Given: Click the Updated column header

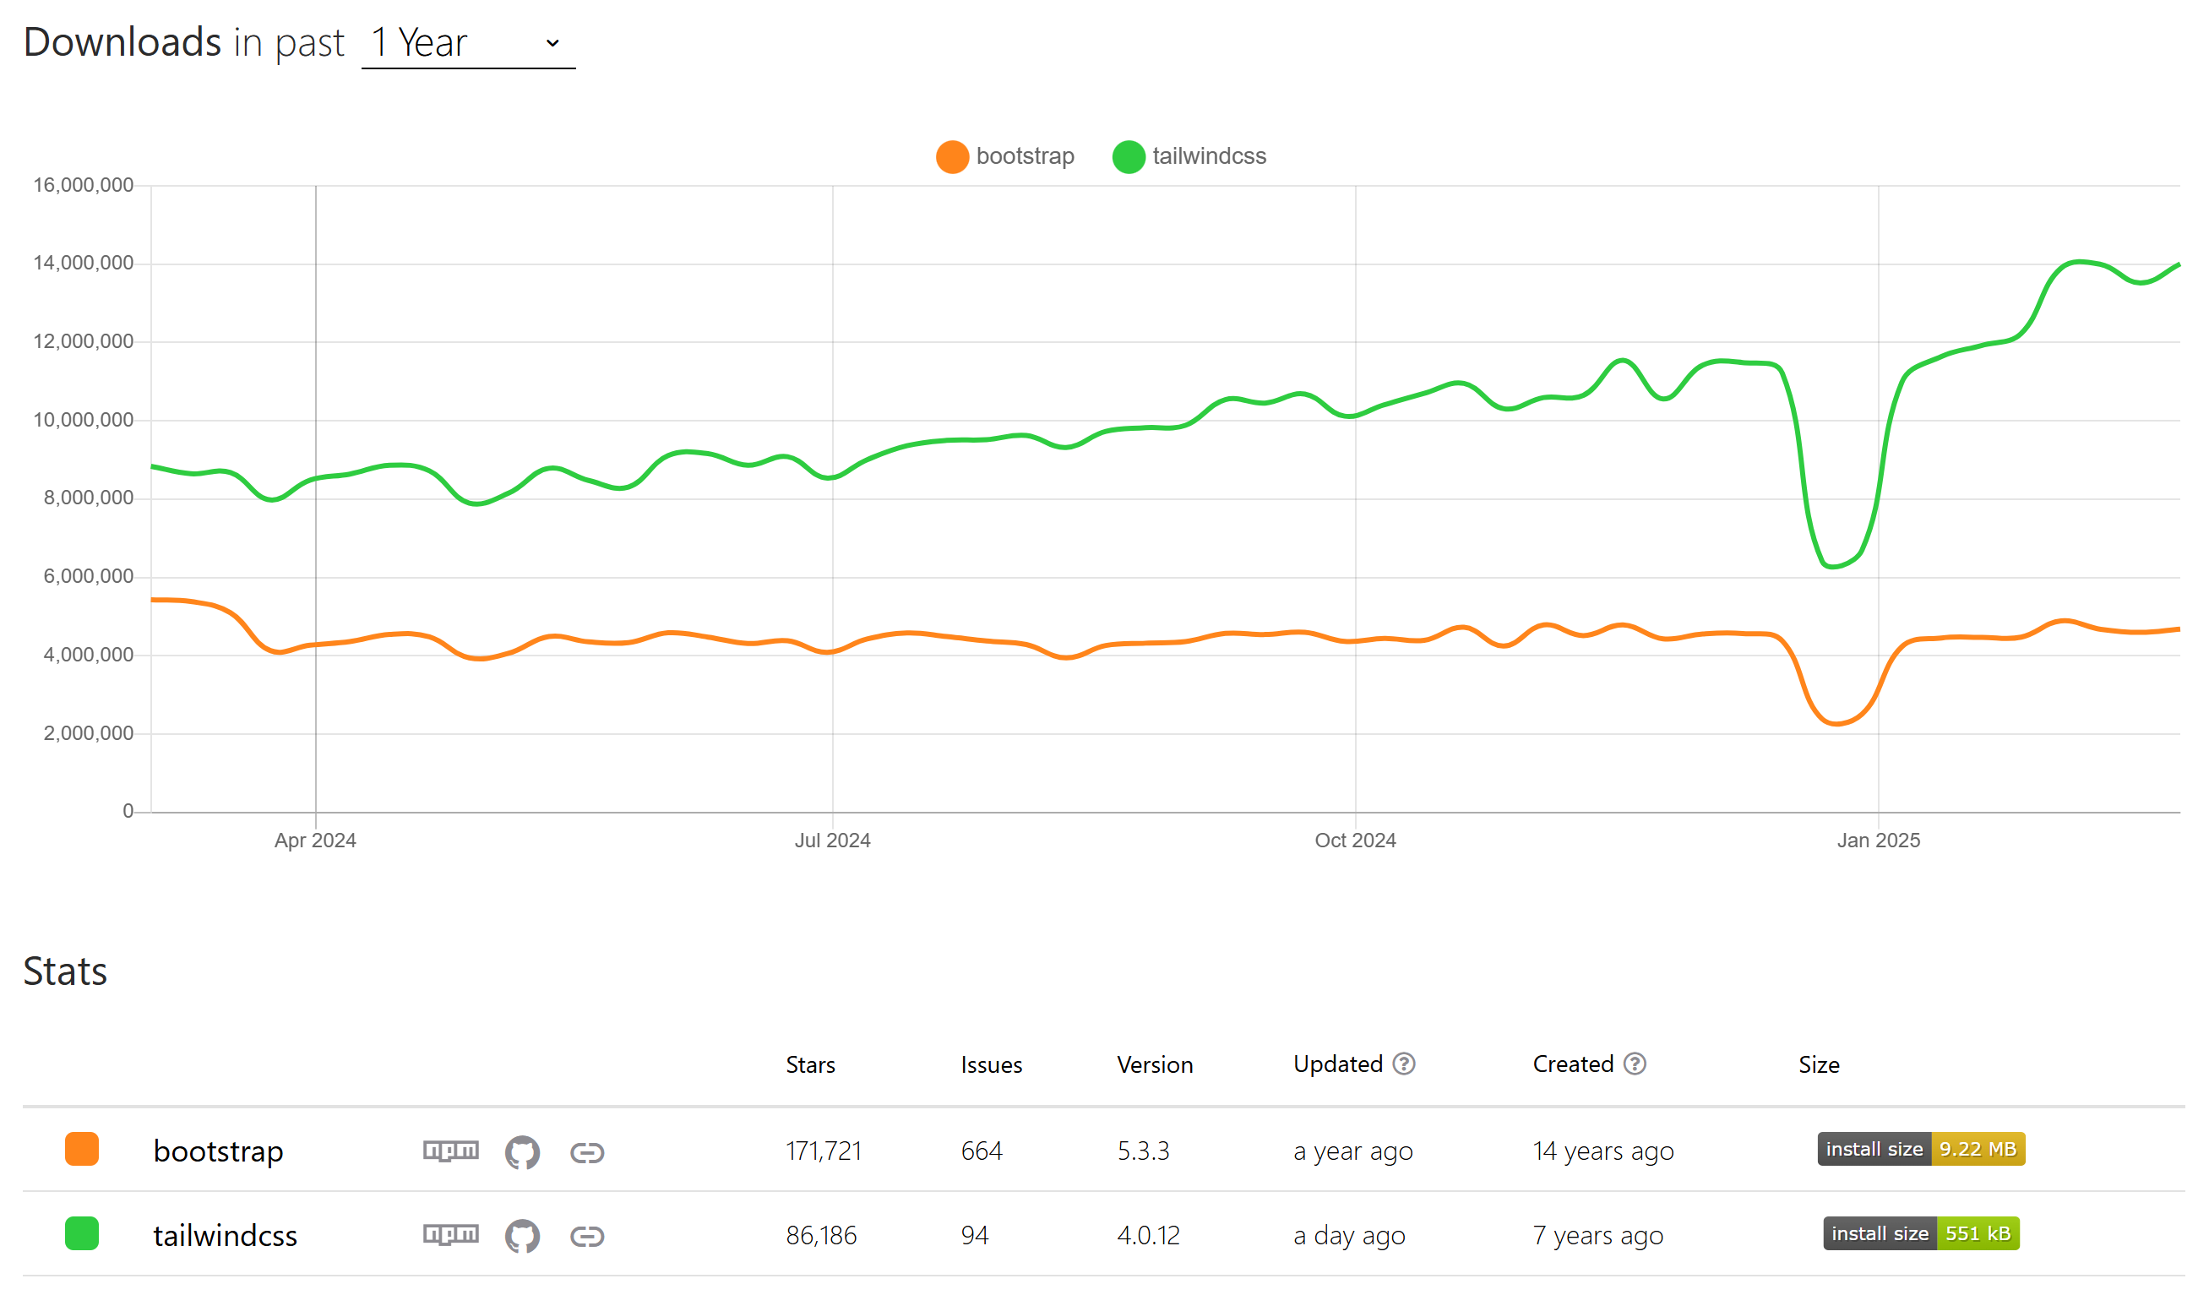Looking at the screenshot, I should point(1338,1064).
